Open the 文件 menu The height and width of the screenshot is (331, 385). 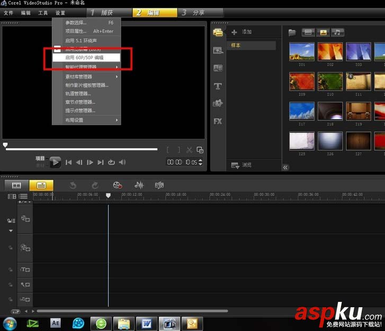pos(8,13)
